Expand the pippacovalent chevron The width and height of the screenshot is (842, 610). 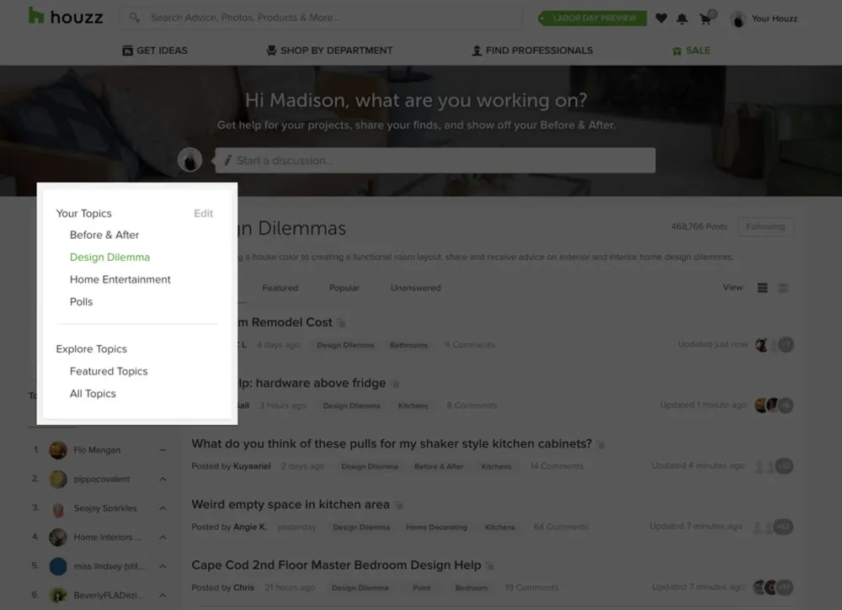(x=163, y=479)
